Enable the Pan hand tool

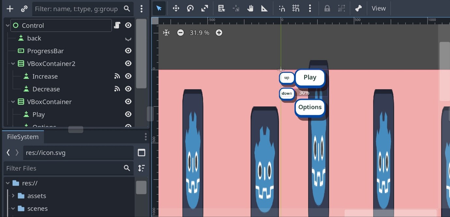(250, 8)
